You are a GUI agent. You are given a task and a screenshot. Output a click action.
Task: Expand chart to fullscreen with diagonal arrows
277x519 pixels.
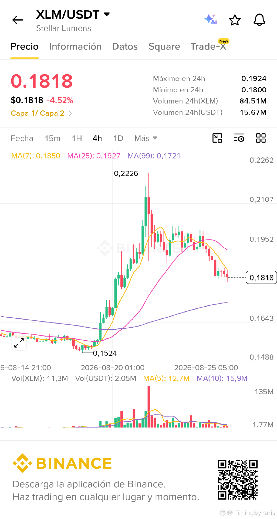pyautogui.click(x=19, y=343)
